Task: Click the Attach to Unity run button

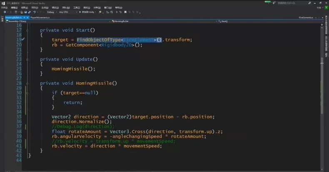Action: pos(87,12)
